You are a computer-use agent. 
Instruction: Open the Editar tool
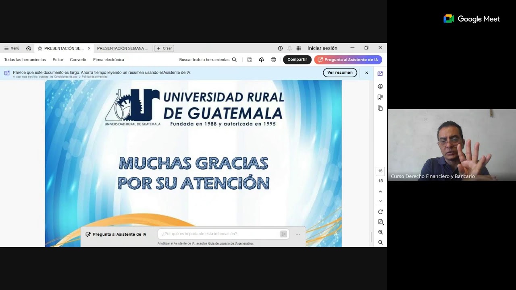pyautogui.click(x=58, y=60)
